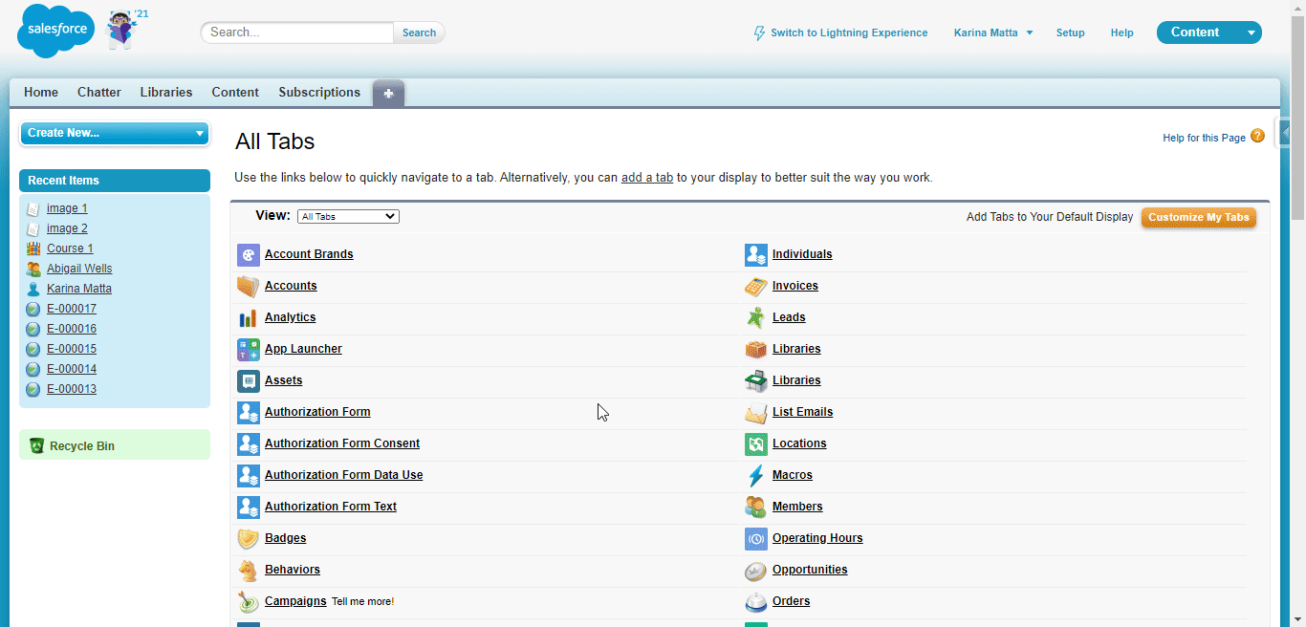Click the Badges shield icon
This screenshot has width=1306, height=627.
(x=248, y=538)
